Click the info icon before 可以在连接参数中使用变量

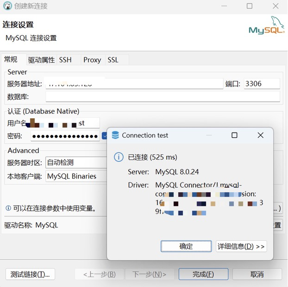[x=8, y=208]
